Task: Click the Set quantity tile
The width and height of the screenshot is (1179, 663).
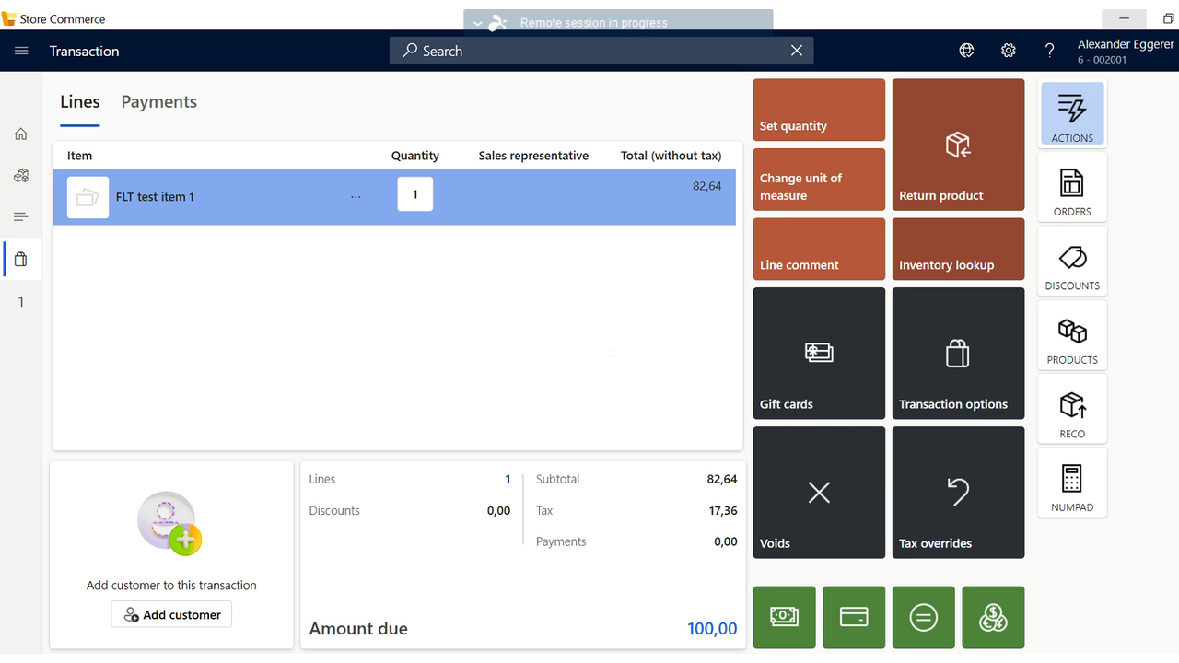Action: click(819, 110)
